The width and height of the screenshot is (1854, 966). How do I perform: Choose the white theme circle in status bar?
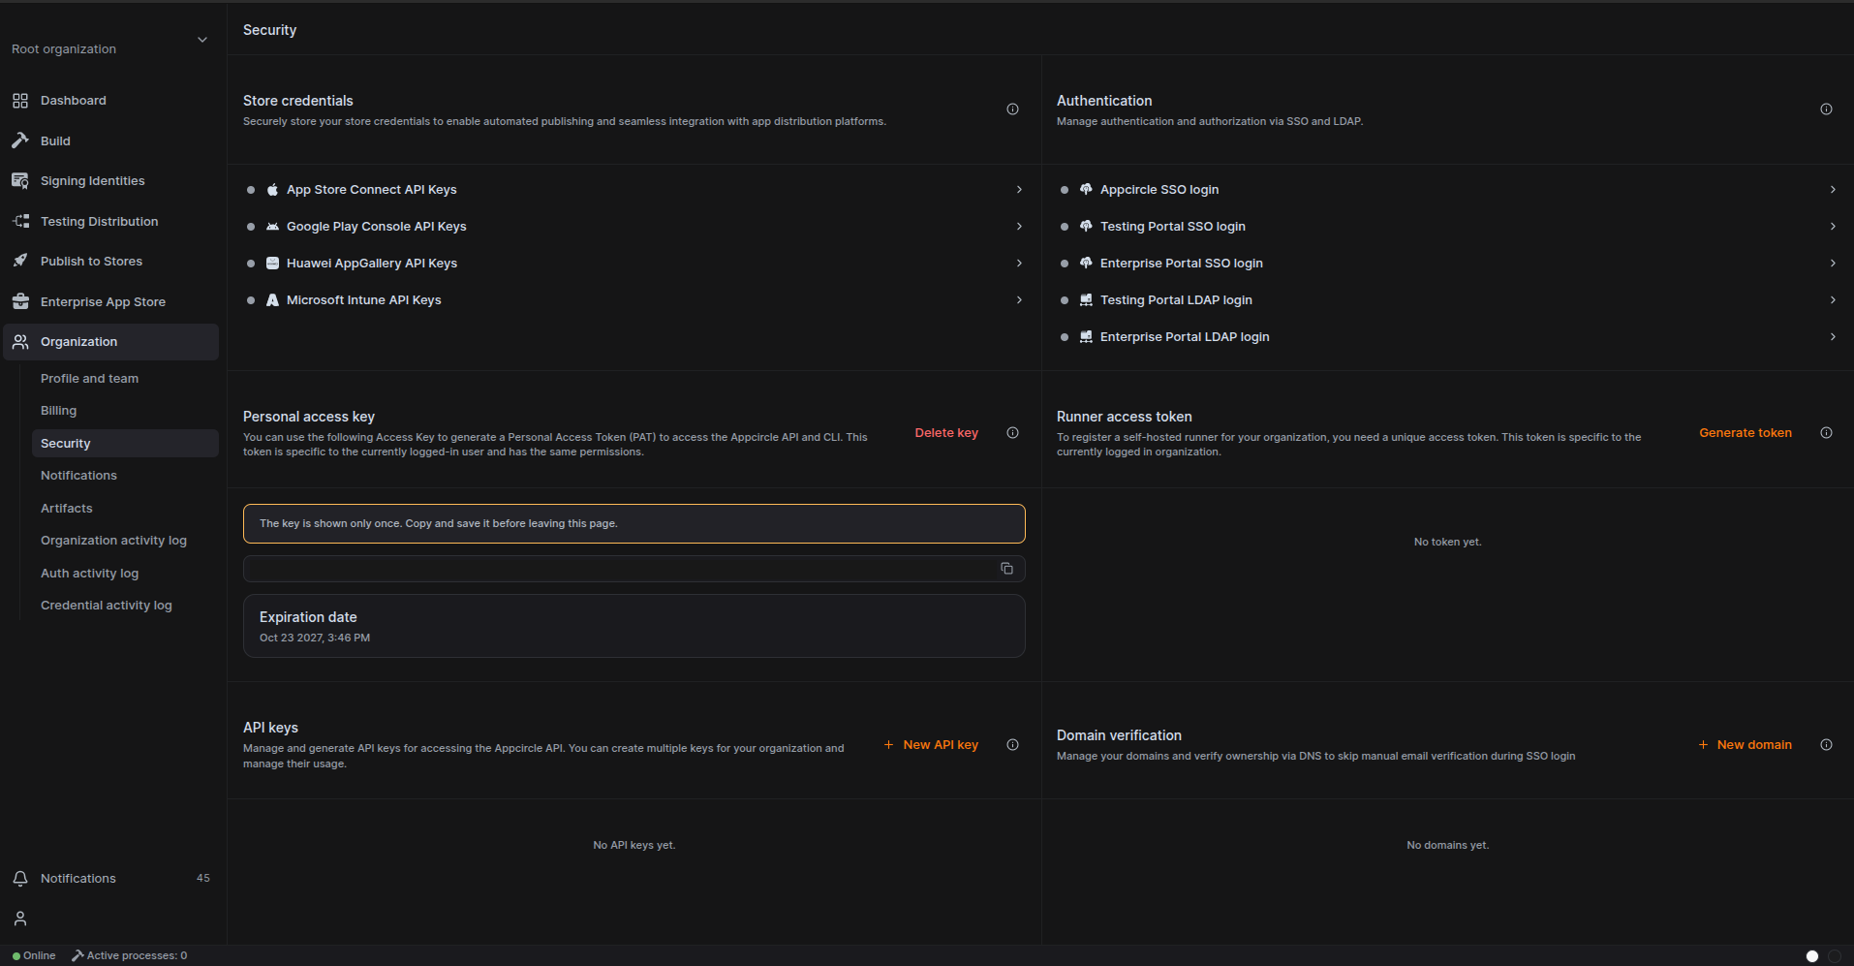[1812, 956]
